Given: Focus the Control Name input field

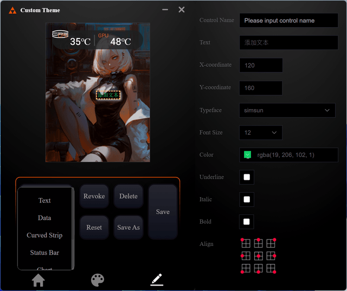Looking at the screenshot, I should pos(288,21).
